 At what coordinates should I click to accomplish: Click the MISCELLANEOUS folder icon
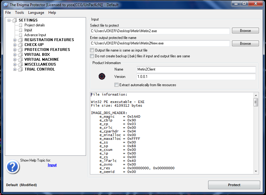[x=21, y=65]
